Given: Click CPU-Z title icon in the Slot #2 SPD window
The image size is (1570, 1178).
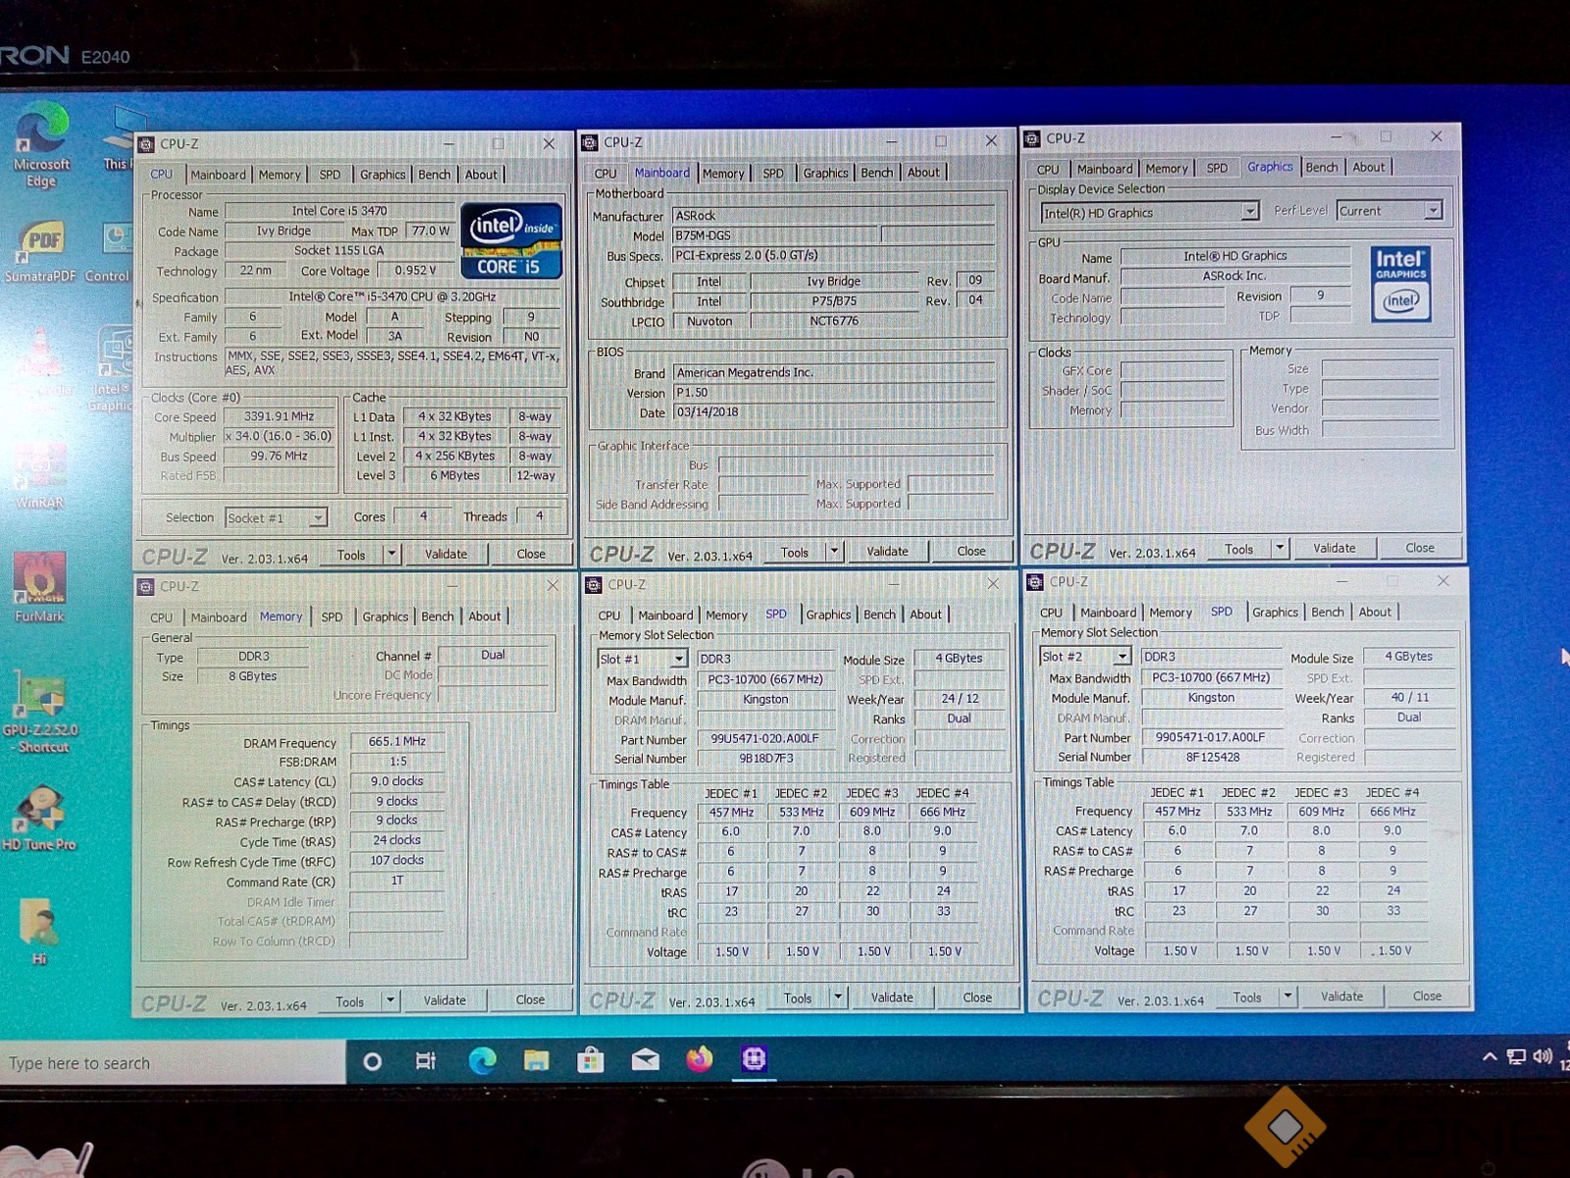Looking at the screenshot, I should 1034,582.
